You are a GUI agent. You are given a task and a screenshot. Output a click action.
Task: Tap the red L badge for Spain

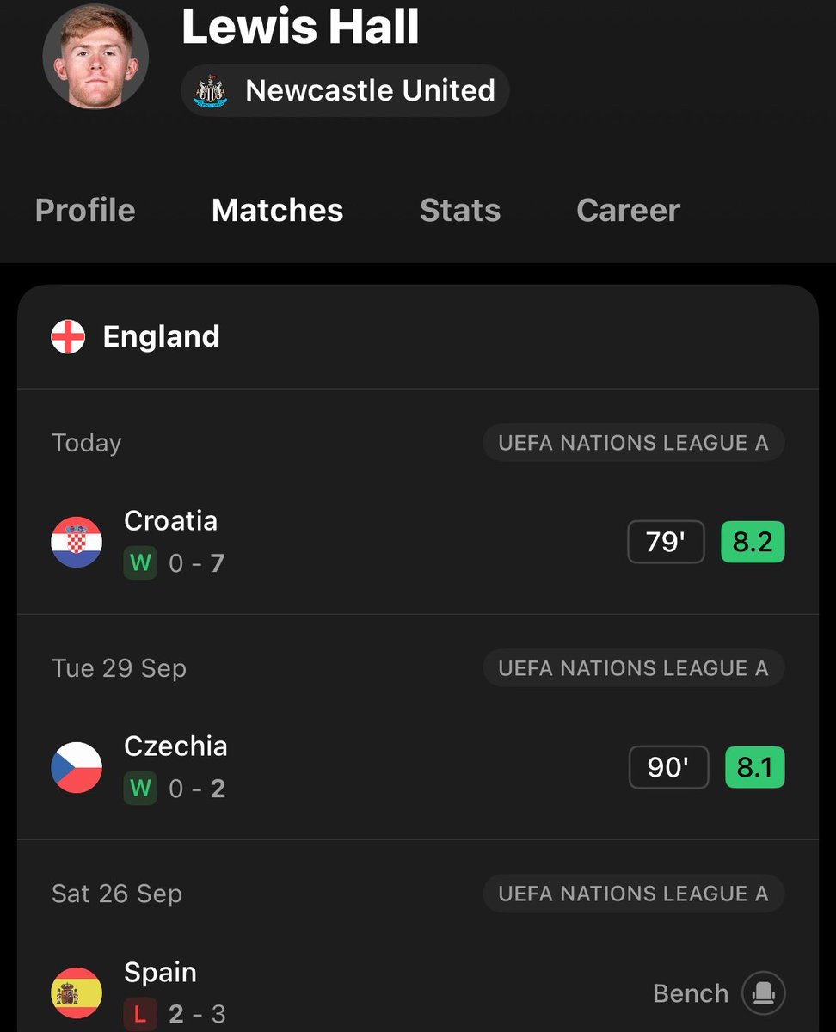pyautogui.click(x=140, y=1014)
